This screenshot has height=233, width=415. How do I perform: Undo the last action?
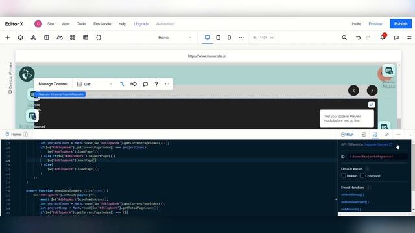358,38
